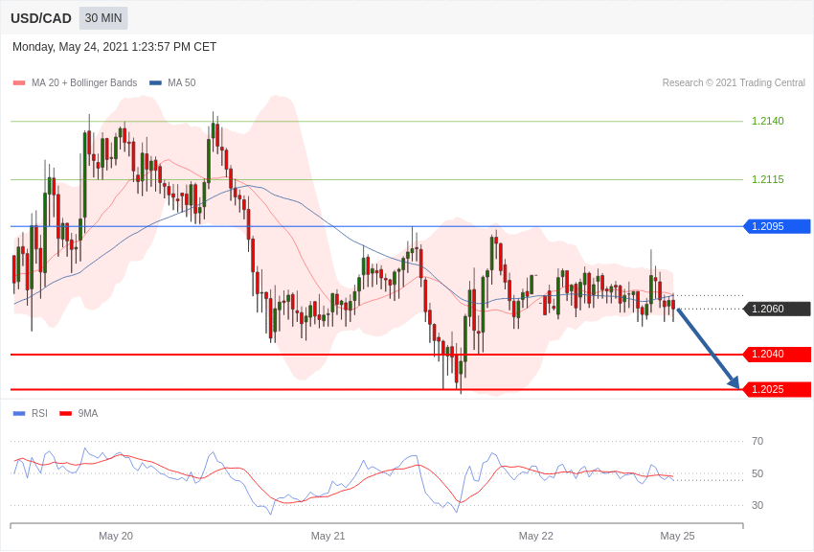This screenshot has width=814, height=552.
Task: Click the MA 20 + Bollinger Bands legend label
Action: pyautogui.click(x=84, y=82)
